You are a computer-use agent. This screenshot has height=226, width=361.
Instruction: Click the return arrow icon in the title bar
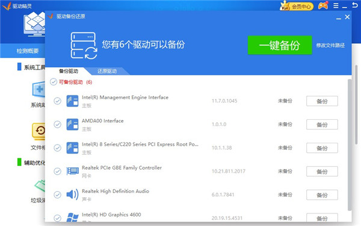pos(355,5)
